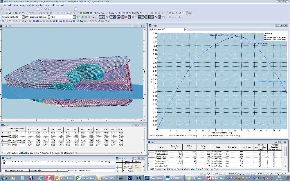Open the Righting Lever (GZ) graph dropdown
Viewport: 290px width, 181px height.
click(185, 29)
